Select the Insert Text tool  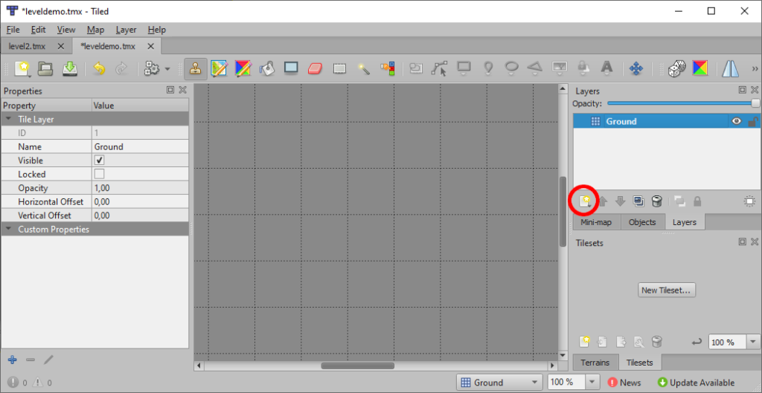[x=606, y=69]
